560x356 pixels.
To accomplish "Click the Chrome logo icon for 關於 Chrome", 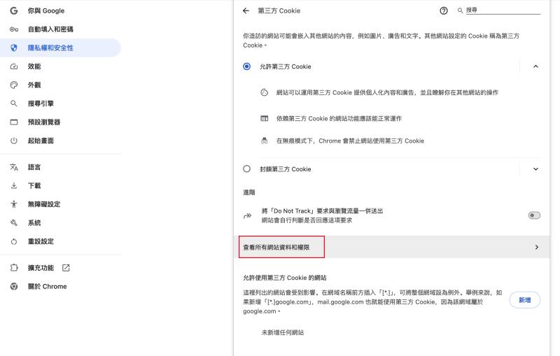I will tap(14, 286).
